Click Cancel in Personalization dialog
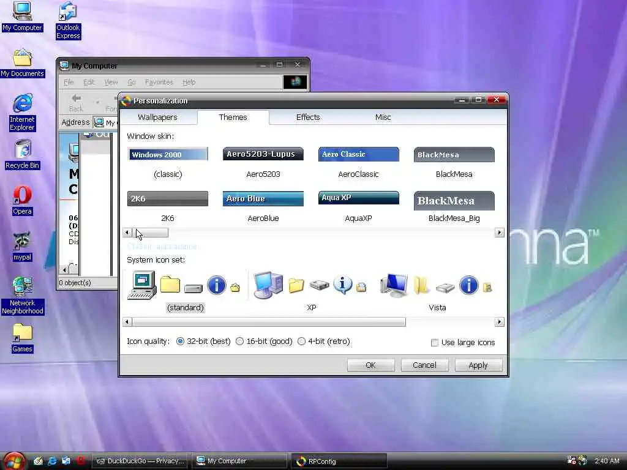The image size is (627, 470). point(424,365)
